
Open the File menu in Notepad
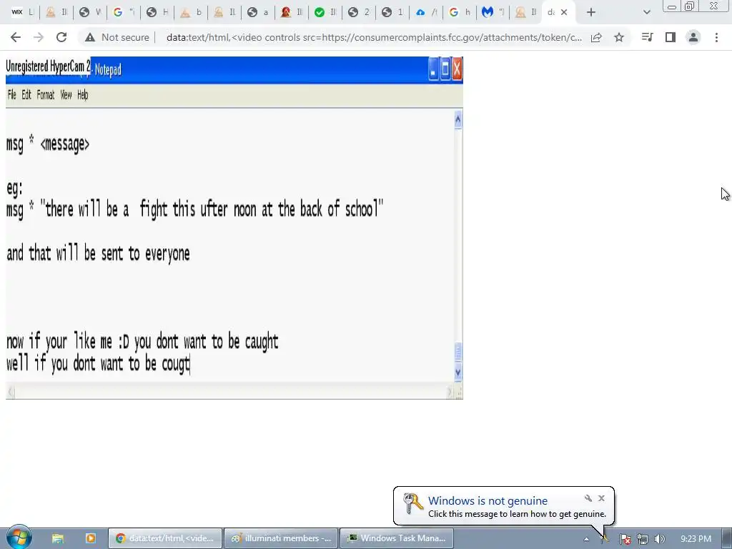(11, 95)
